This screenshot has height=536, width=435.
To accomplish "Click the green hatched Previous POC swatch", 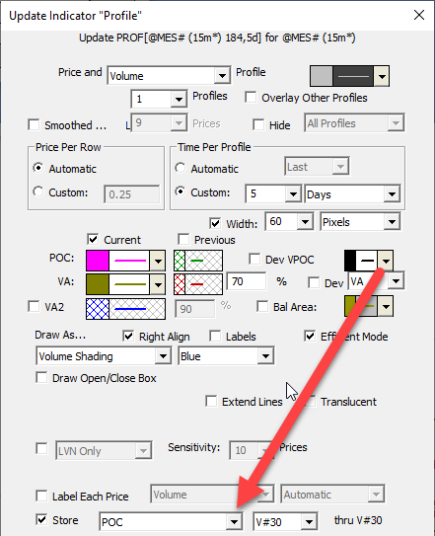I will pyautogui.click(x=180, y=261).
